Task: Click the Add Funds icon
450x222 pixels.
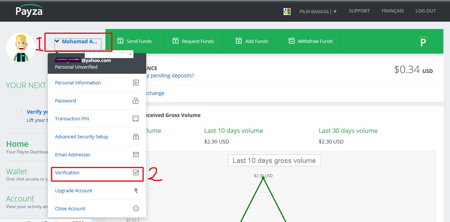Action: pos(239,41)
